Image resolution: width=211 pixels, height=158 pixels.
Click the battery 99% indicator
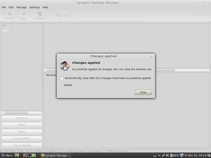click(x=175, y=155)
